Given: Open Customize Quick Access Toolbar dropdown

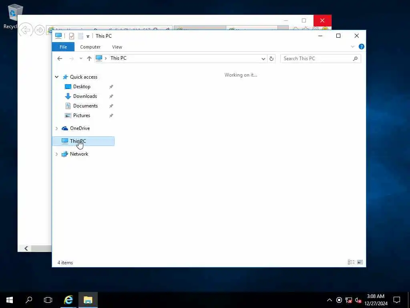Looking at the screenshot, I should pyautogui.click(x=88, y=36).
